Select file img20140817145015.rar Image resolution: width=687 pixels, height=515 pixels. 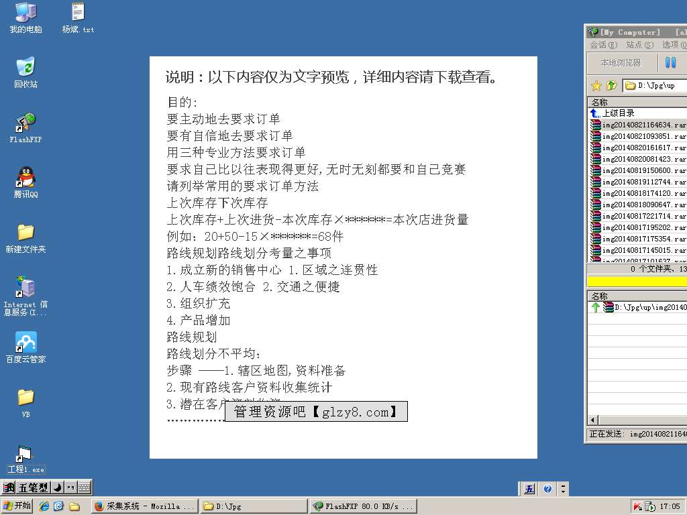click(638, 250)
